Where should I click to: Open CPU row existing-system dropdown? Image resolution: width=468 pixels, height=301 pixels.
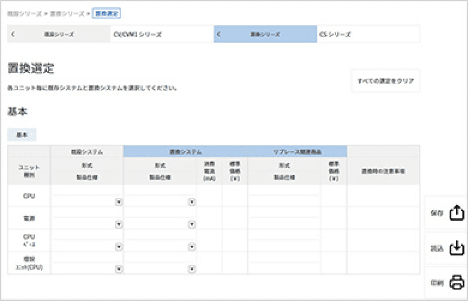tap(119, 202)
